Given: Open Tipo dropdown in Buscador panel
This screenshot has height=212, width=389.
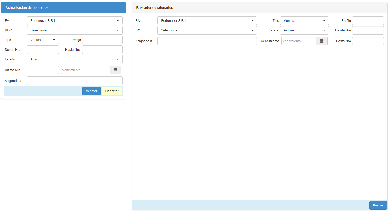Looking at the screenshot, I should coord(304,21).
